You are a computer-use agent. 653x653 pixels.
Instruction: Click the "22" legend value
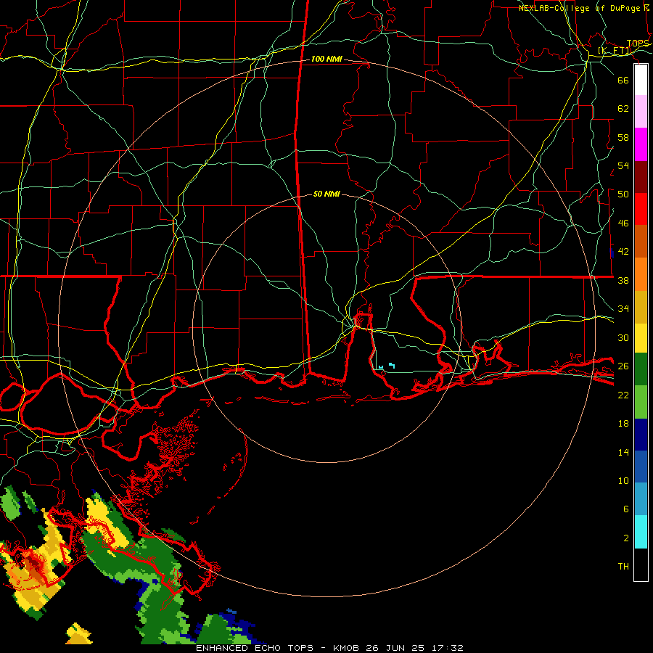623,395
